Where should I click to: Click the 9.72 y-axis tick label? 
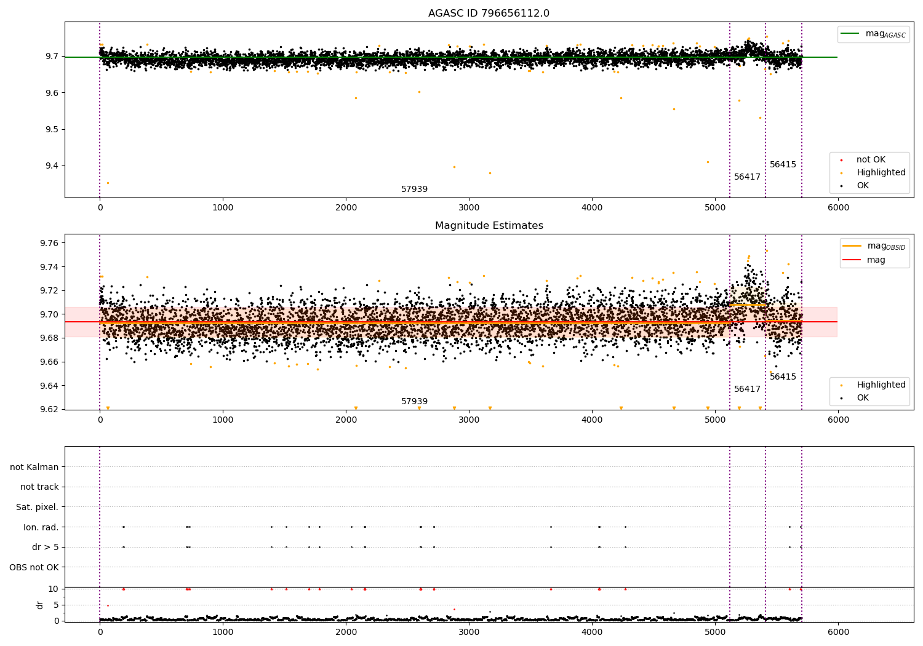(49, 291)
